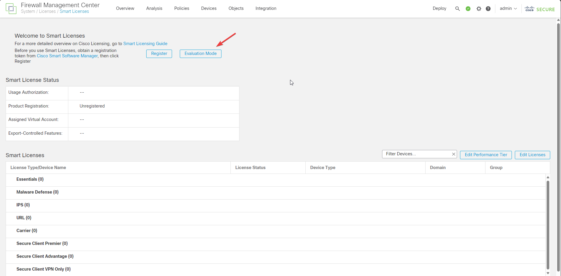Click the Smart License Status heading
This screenshot has width=561, height=276.
32,80
